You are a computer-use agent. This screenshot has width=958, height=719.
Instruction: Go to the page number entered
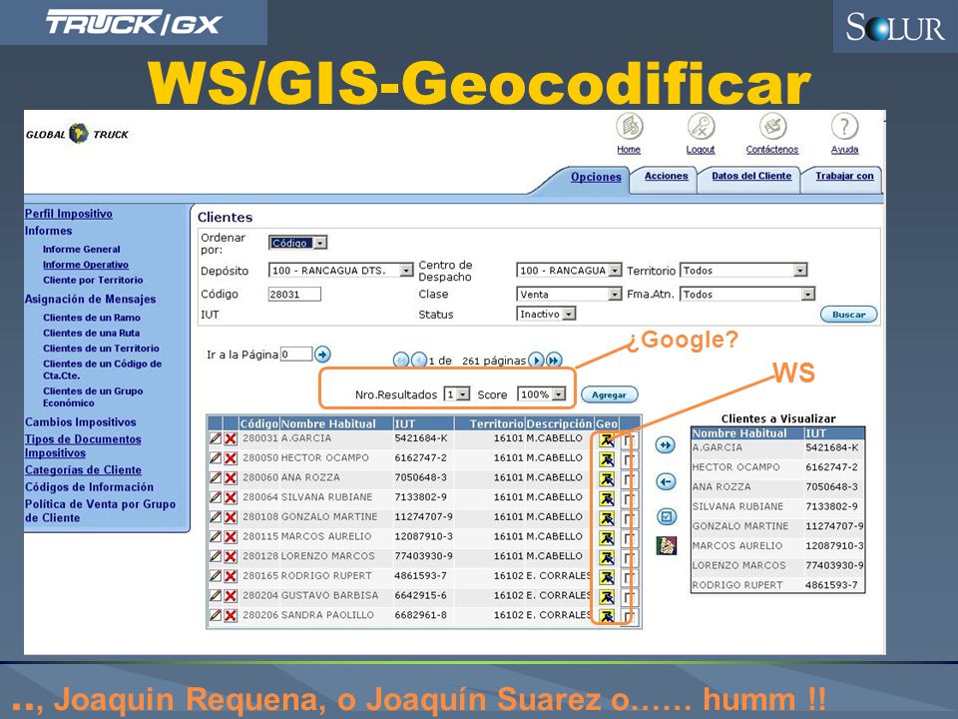[x=322, y=354]
